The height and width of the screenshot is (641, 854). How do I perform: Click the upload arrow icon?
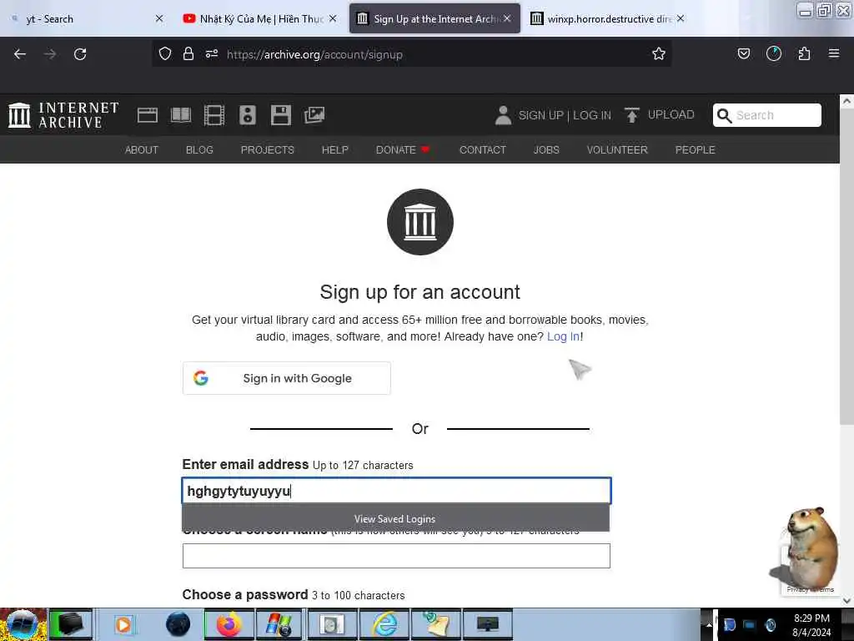point(632,115)
